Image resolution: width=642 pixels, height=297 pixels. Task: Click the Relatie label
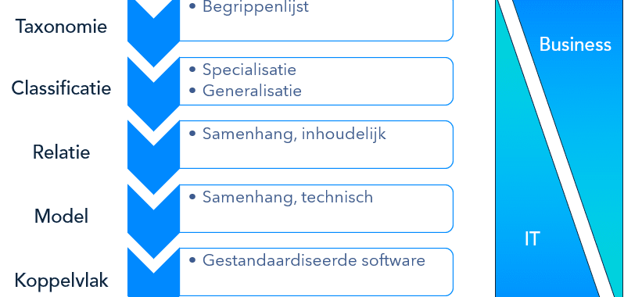tap(61, 152)
